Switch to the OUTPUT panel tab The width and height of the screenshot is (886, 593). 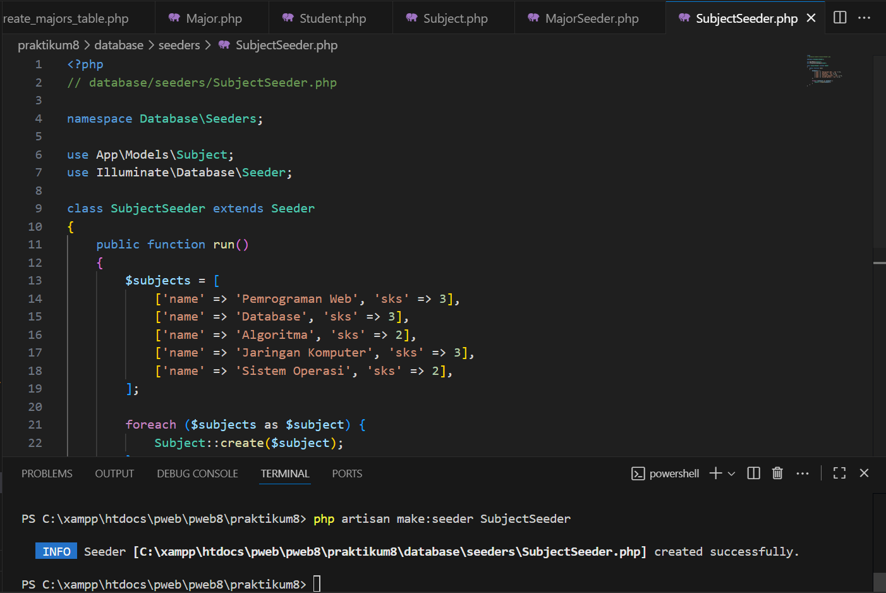(114, 474)
